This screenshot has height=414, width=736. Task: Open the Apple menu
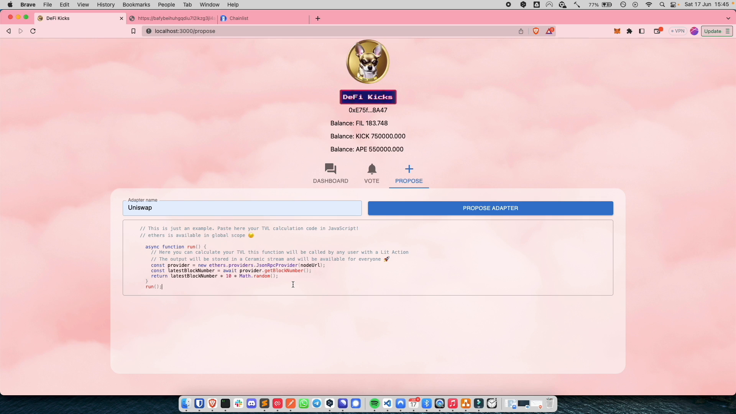point(10,5)
